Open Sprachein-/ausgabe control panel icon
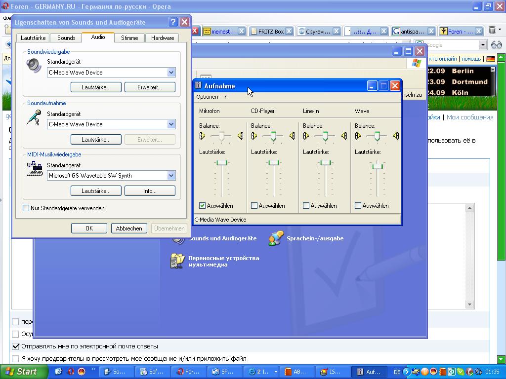506x379 pixels. tap(276, 238)
